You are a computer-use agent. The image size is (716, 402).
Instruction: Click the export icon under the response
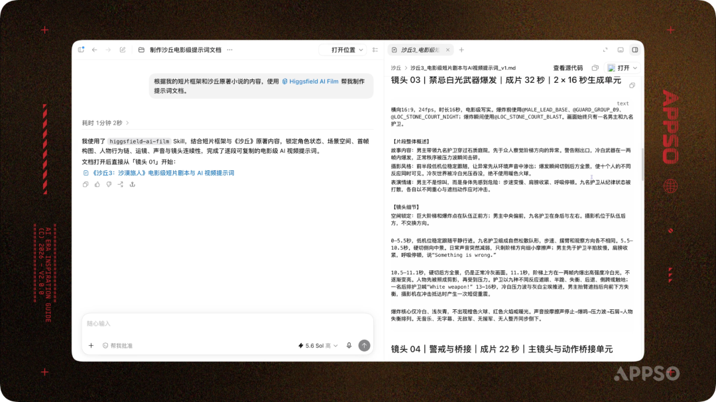[133, 184]
